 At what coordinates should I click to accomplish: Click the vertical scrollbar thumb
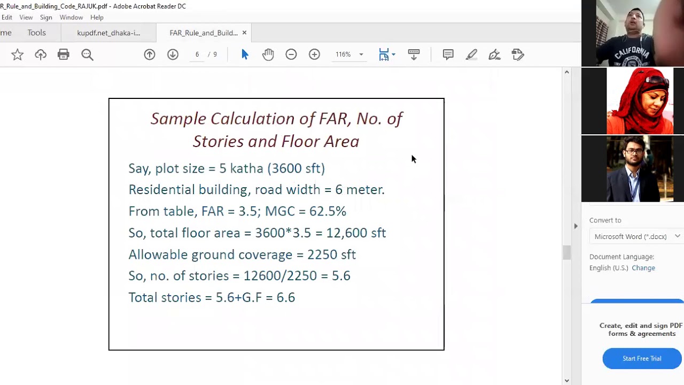566,252
